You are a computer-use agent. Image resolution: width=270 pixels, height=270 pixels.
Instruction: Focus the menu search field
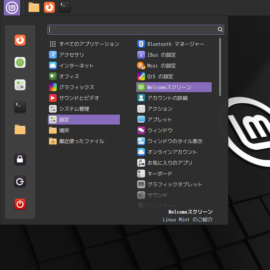pos(136,30)
